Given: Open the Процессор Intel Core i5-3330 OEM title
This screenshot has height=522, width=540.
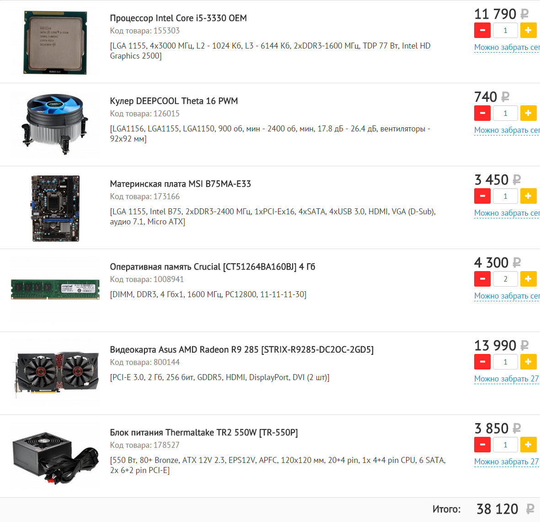Looking at the screenshot, I should [x=178, y=18].
